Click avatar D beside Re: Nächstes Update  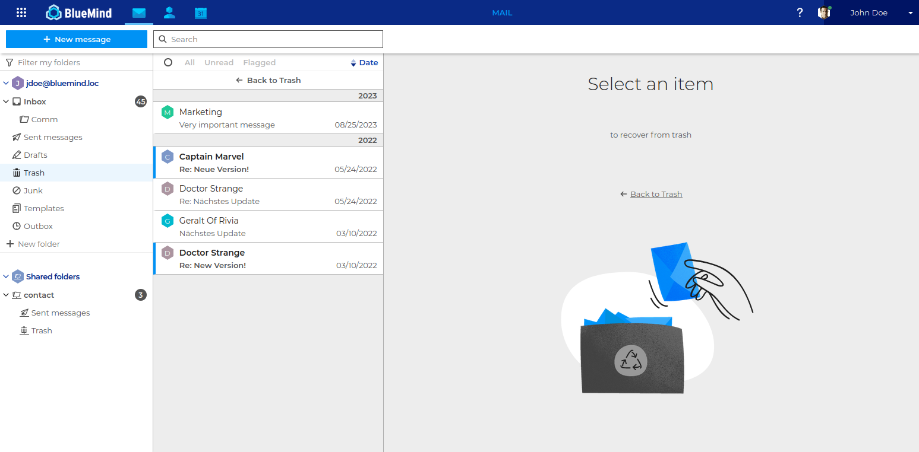pos(168,189)
